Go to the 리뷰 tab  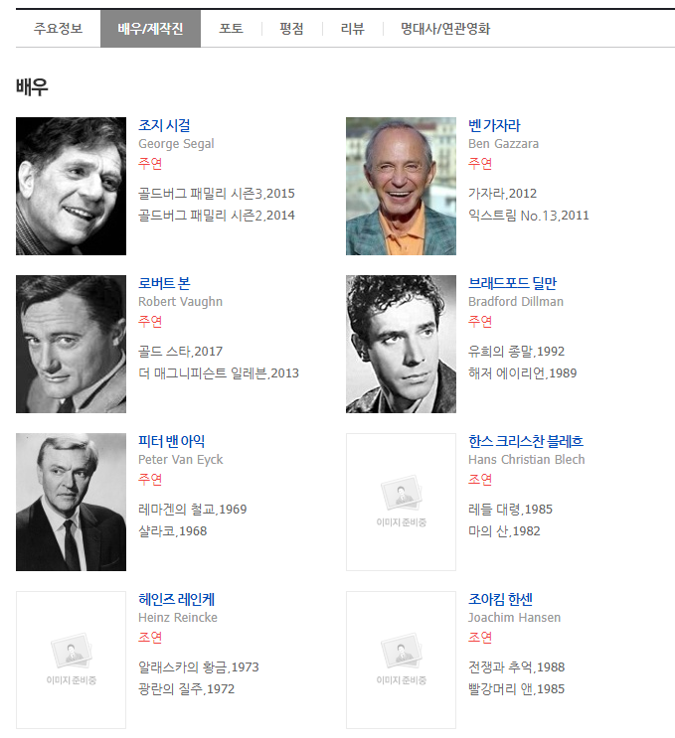(x=352, y=29)
